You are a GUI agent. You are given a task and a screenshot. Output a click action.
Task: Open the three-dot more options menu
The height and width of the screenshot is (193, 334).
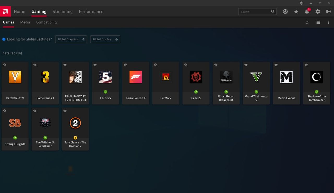coord(329,22)
